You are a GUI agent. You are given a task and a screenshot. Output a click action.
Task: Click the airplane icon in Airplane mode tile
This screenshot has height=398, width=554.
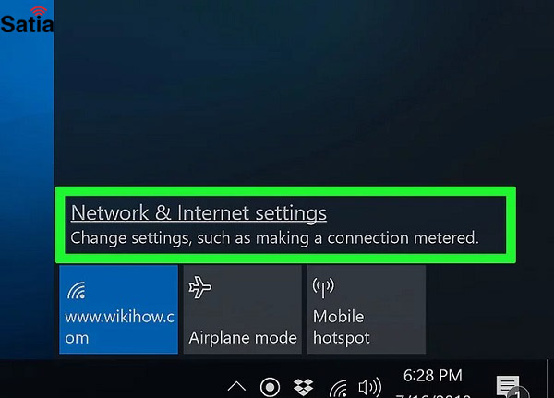(x=199, y=287)
